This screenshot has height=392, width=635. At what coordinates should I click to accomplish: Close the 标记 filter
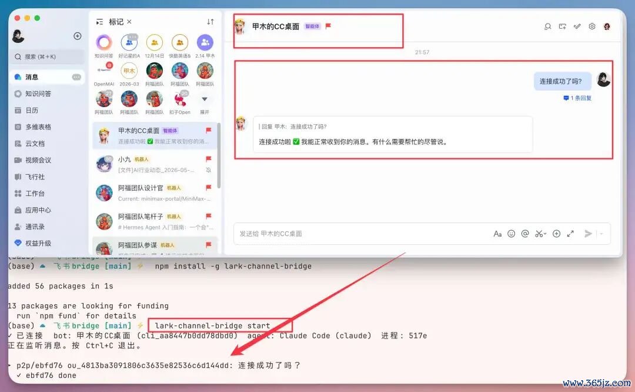(129, 22)
